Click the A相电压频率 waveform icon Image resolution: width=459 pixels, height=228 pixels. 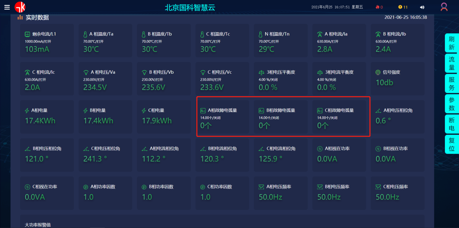tap(261, 187)
